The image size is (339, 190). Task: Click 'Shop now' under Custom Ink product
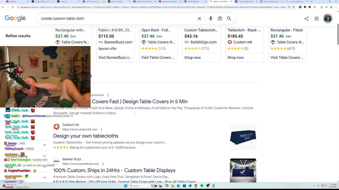point(235,58)
